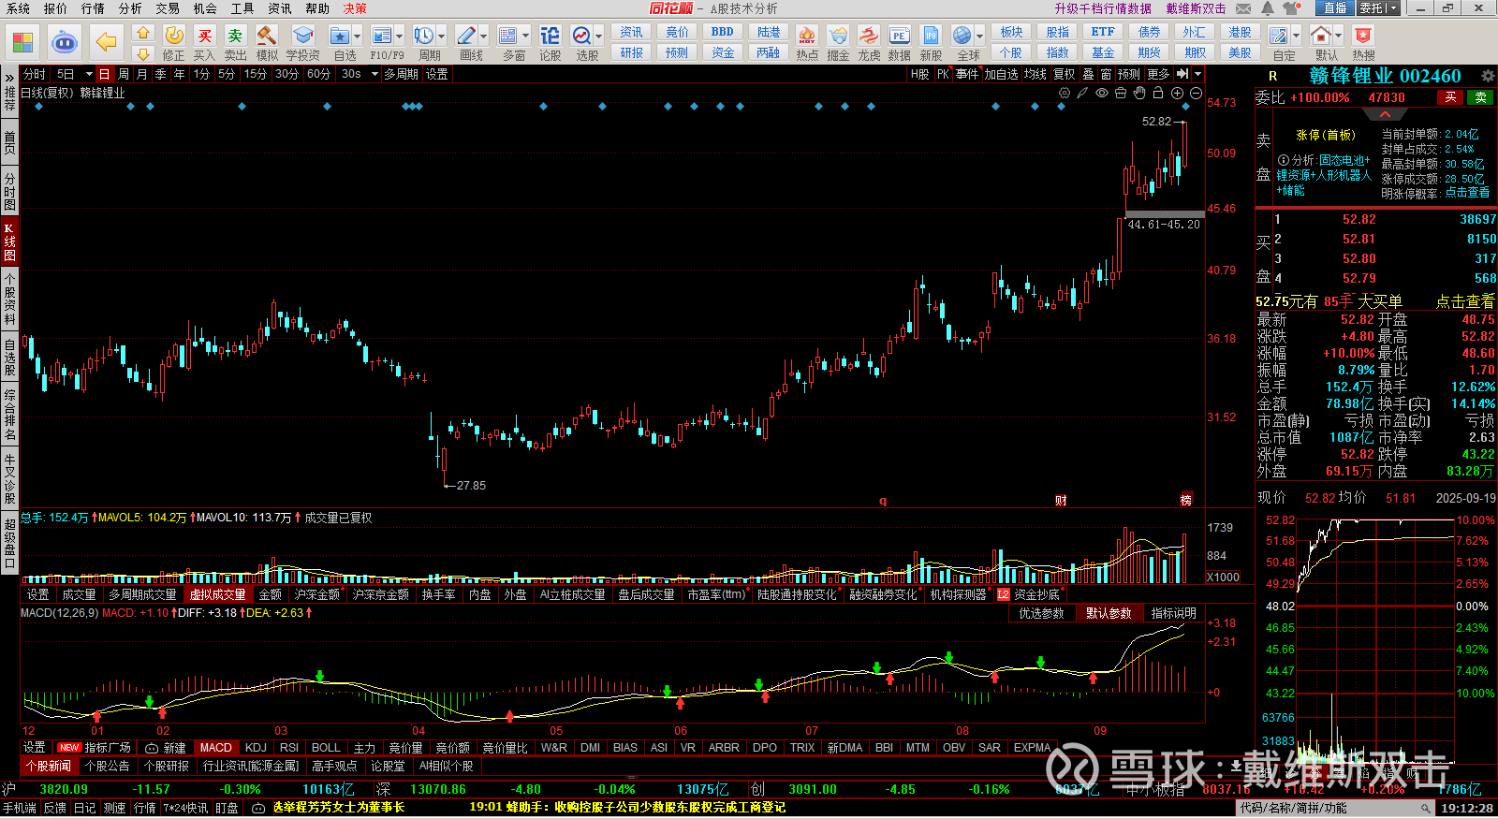Open the 热点 hot topics icon
Viewport: 1498px width, 819px height.
click(806, 36)
